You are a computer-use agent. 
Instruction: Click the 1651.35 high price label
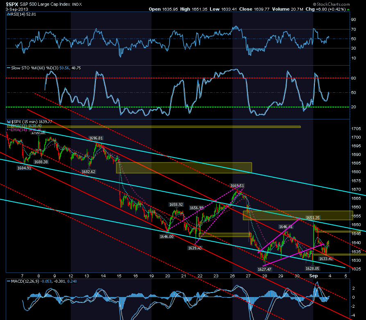pyautogui.click(x=313, y=218)
